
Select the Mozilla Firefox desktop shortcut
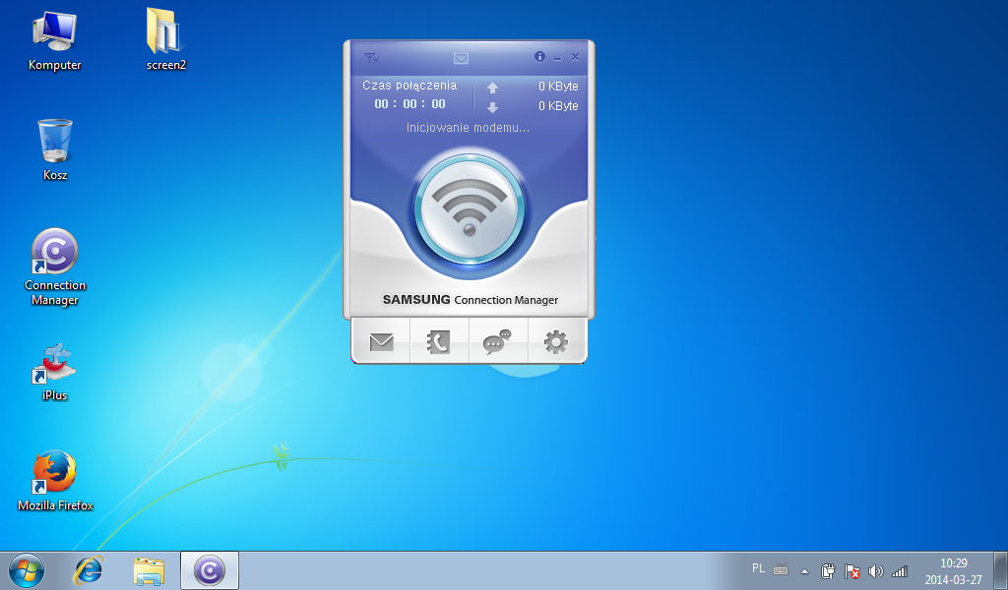point(55,481)
